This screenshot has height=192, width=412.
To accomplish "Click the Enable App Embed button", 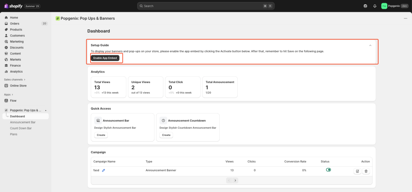I will click(105, 58).
